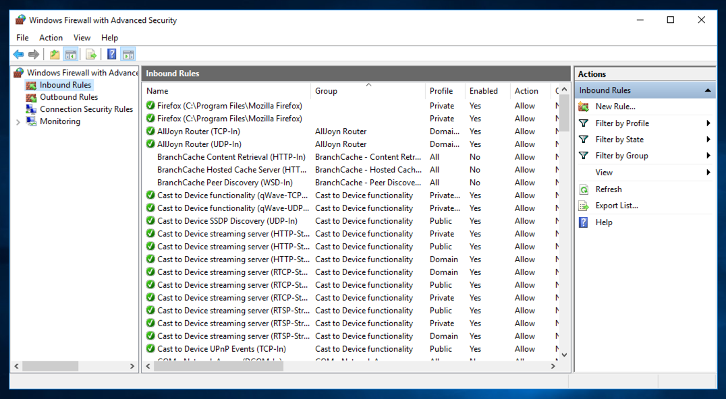Open the File menu
The width and height of the screenshot is (726, 399).
tap(22, 38)
